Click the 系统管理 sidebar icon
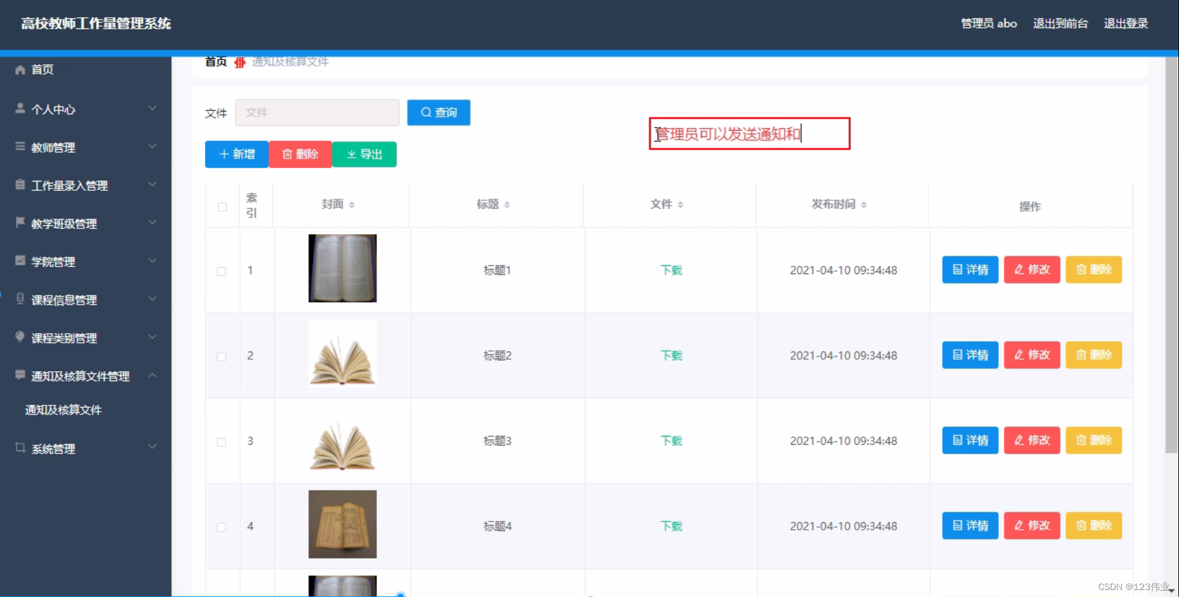This screenshot has height=597, width=1179. pos(20,448)
